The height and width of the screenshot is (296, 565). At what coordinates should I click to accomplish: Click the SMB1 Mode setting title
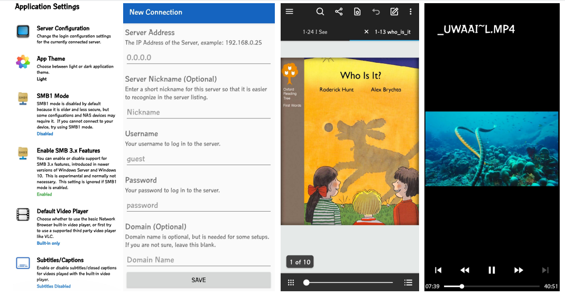pos(53,96)
